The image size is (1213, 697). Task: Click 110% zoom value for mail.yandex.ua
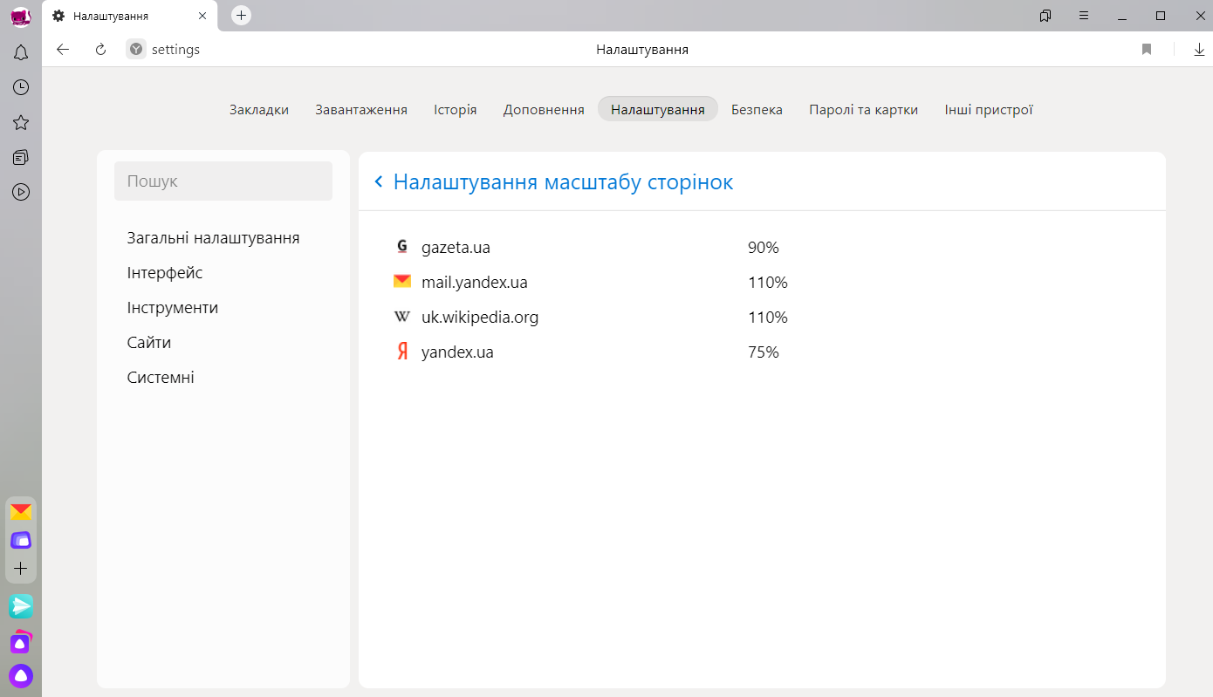tap(767, 283)
